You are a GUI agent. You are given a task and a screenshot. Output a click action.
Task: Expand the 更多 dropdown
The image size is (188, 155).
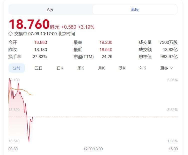tap(166, 68)
